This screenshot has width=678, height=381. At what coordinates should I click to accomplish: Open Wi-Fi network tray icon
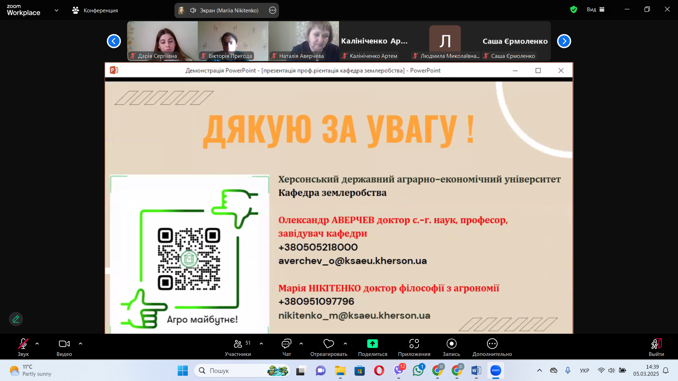point(601,370)
